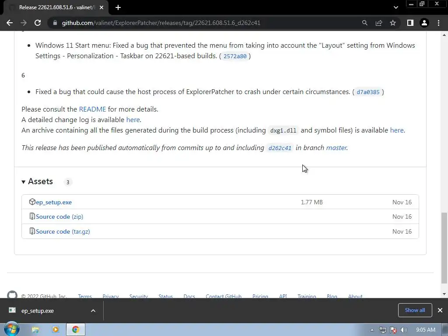
Task: Download ep_setup.exe from Assets
Action: click(54, 202)
